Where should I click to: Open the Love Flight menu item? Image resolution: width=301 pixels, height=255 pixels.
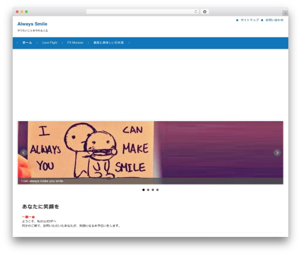coord(50,43)
